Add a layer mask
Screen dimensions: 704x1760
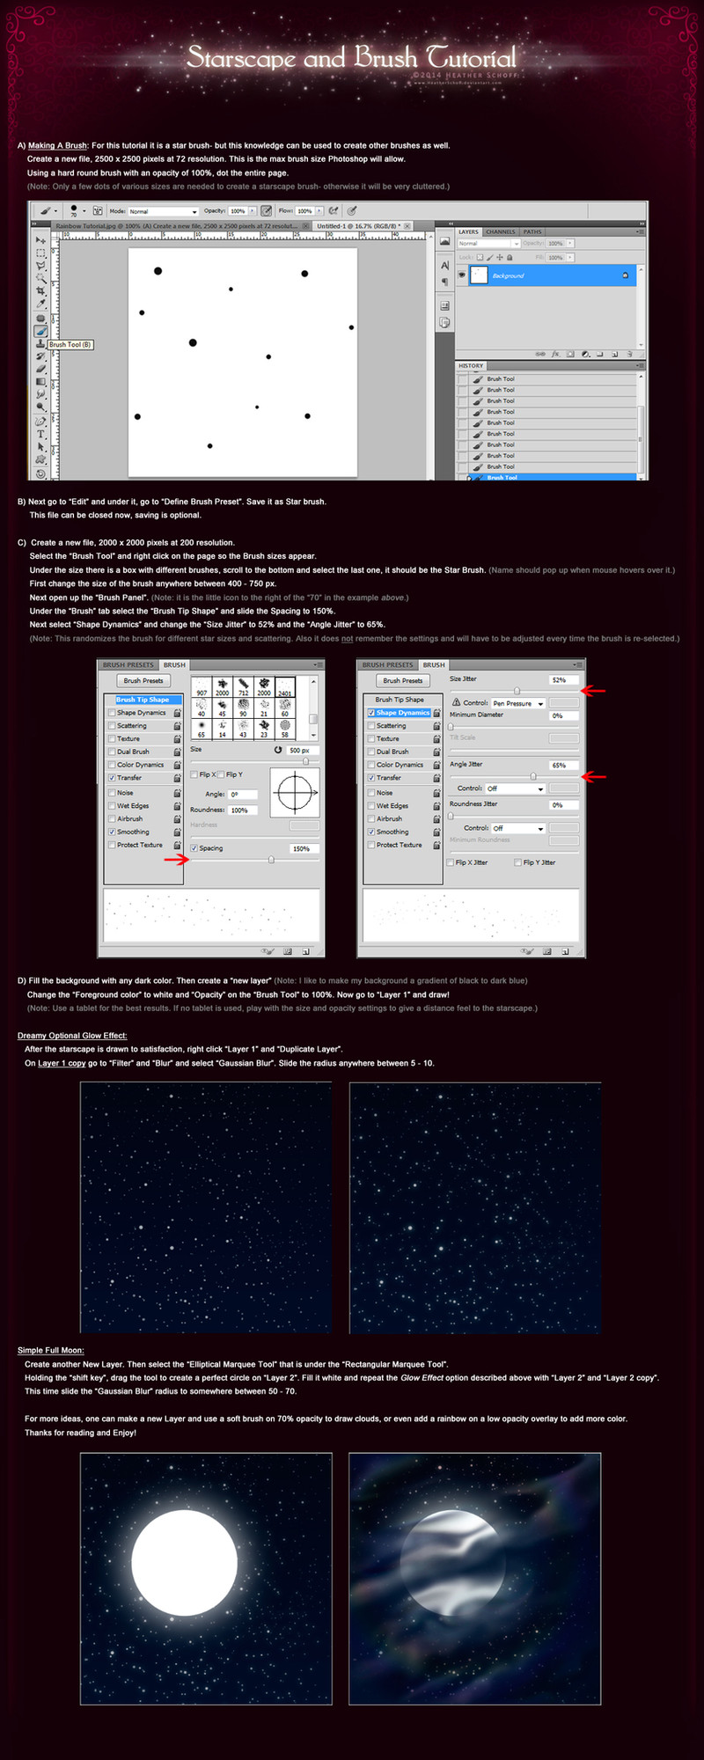pyautogui.click(x=570, y=354)
